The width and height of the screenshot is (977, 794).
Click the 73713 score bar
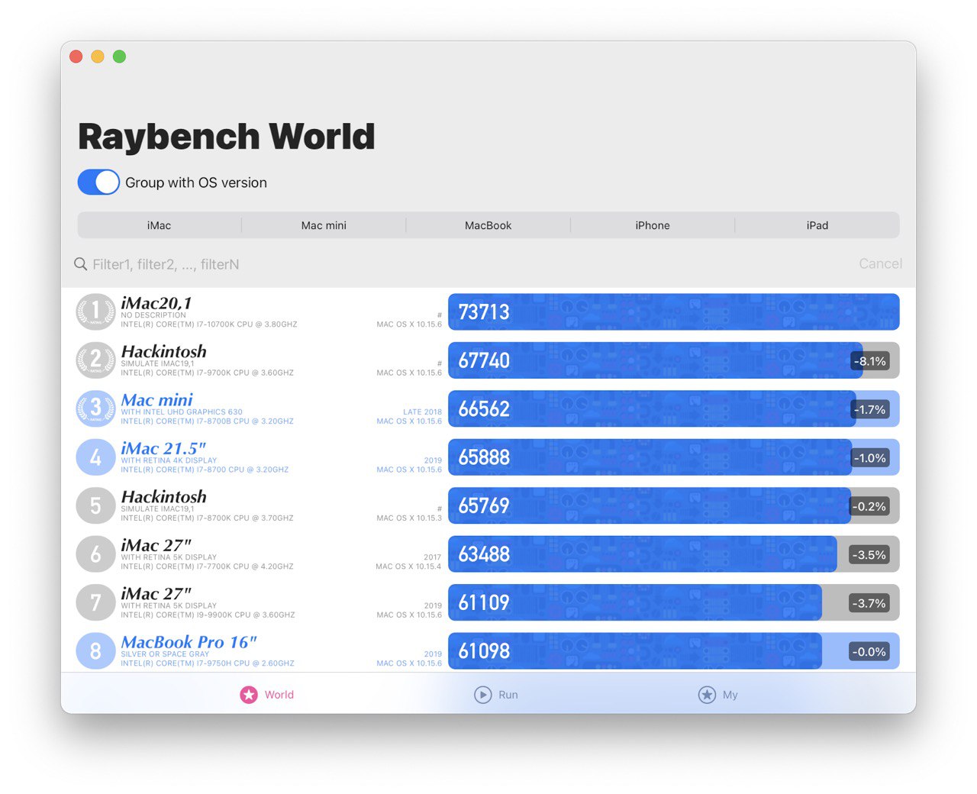(x=674, y=311)
